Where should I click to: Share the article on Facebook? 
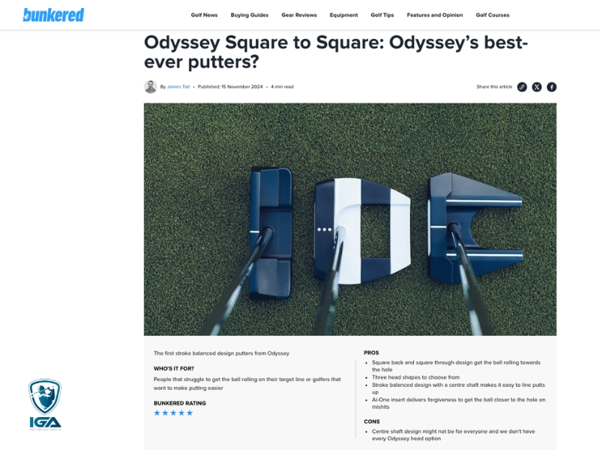[x=551, y=87]
